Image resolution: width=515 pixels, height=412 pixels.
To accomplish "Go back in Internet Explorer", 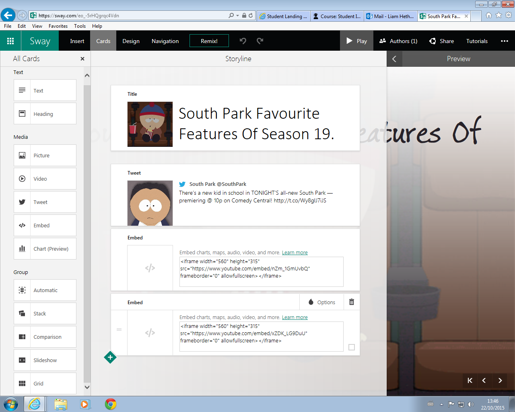I will (8, 15).
